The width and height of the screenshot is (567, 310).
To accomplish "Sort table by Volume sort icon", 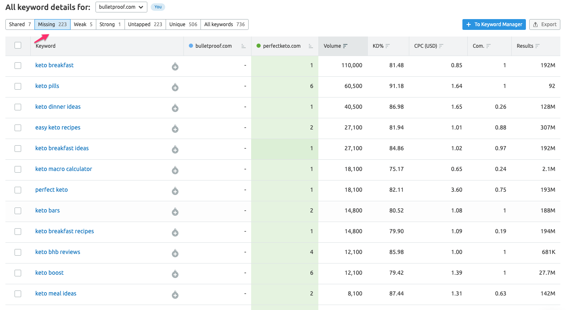I will point(345,46).
